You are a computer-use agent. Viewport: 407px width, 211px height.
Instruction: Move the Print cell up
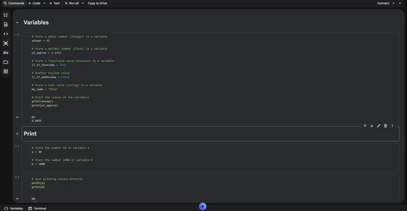(x=365, y=126)
